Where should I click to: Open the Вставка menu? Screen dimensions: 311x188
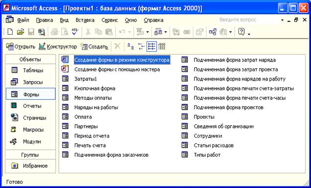(85, 20)
